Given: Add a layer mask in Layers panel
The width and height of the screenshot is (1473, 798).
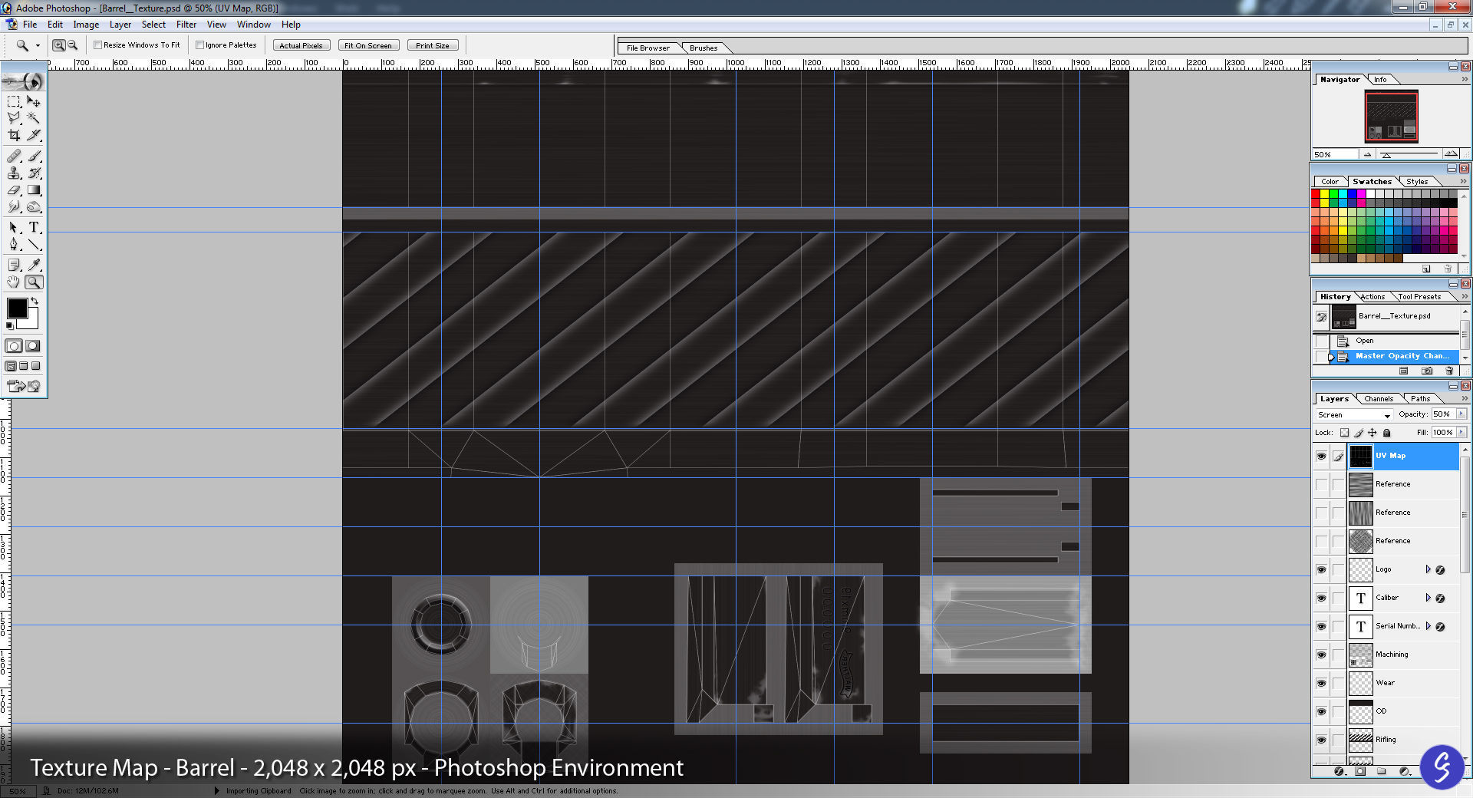Looking at the screenshot, I should tap(1359, 771).
